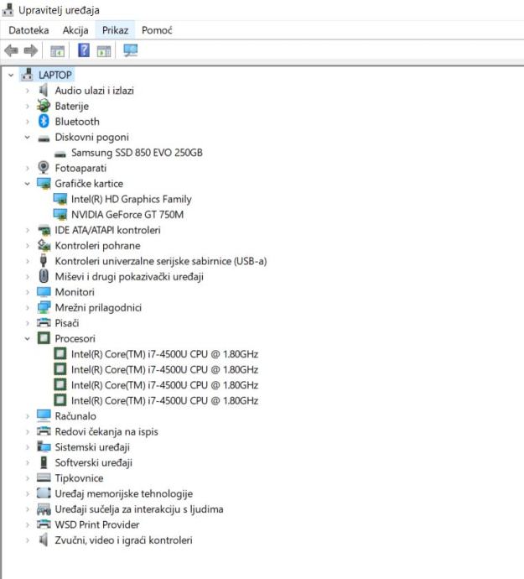Click the icon beside NVIDIA GeForce GT 750M
The width and height of the screenshot is (524, 579).
pyautogui.click(x=60, y=215)
